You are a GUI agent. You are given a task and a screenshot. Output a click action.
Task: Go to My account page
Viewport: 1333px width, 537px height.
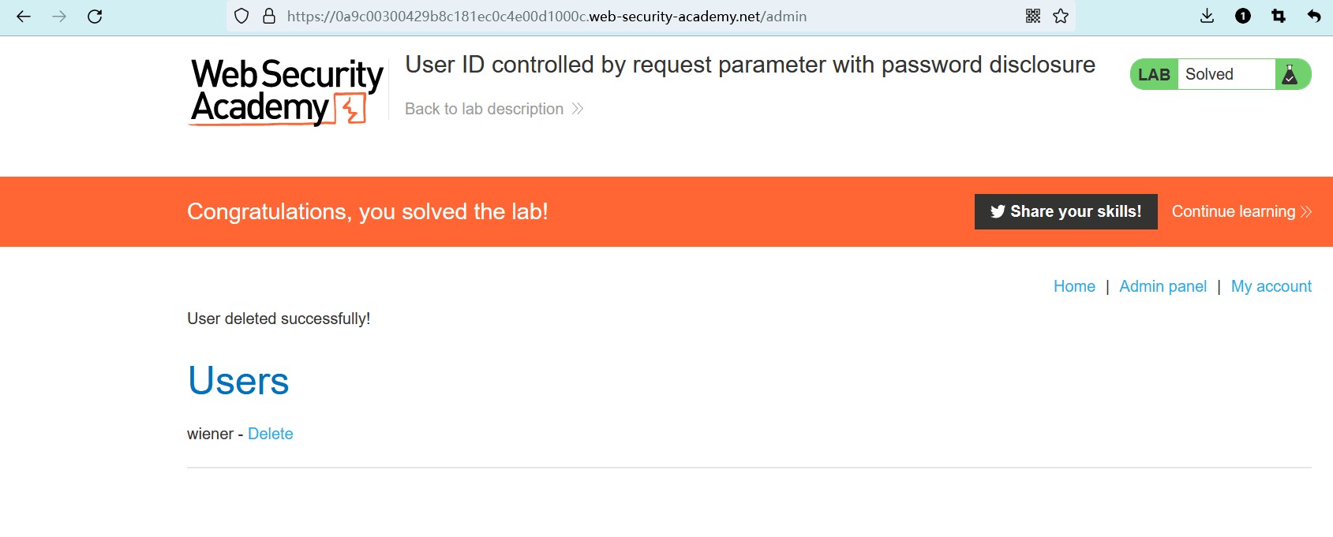pos(1271,286)
